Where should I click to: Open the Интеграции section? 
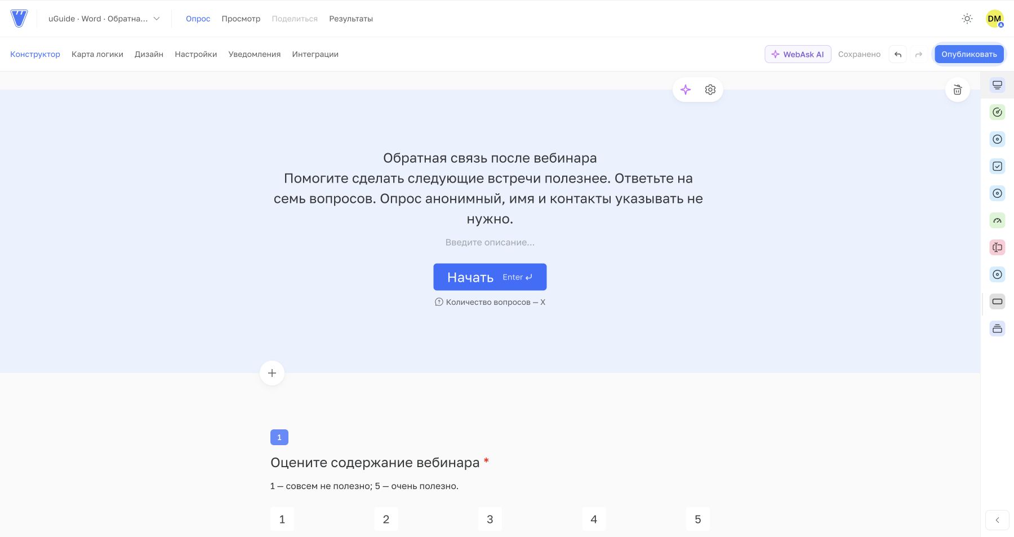315,54
